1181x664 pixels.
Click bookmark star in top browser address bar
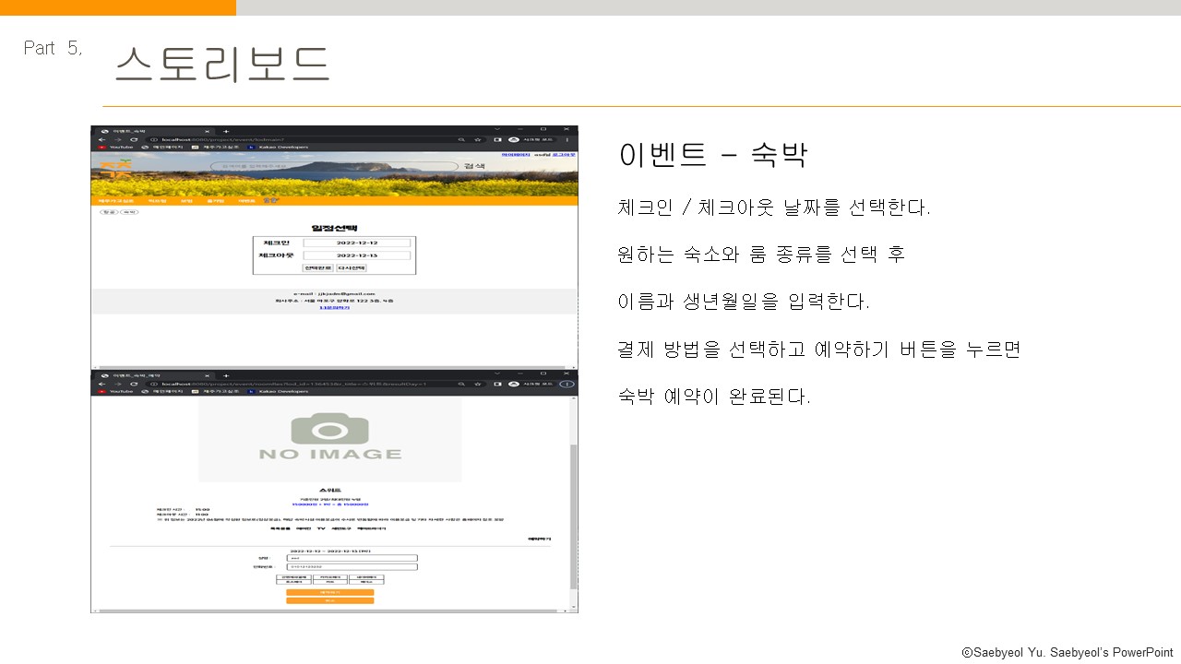tap(478, 139)
